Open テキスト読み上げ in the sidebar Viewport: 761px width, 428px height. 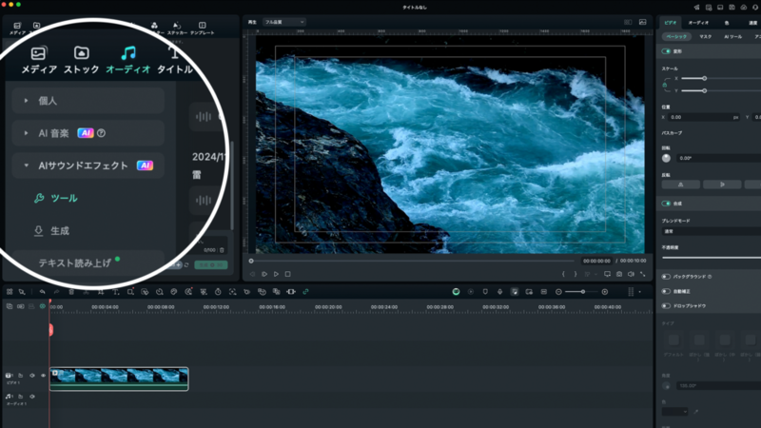click(75, 263)
